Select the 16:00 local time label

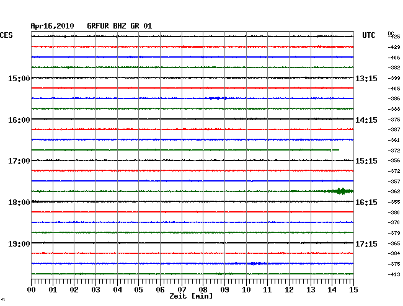pos(19,120)
